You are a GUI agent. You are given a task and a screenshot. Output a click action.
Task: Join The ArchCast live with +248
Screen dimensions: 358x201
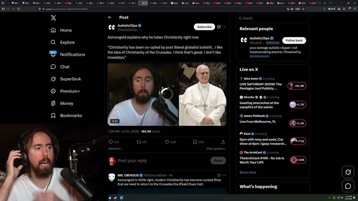click(x=298, y=160)
